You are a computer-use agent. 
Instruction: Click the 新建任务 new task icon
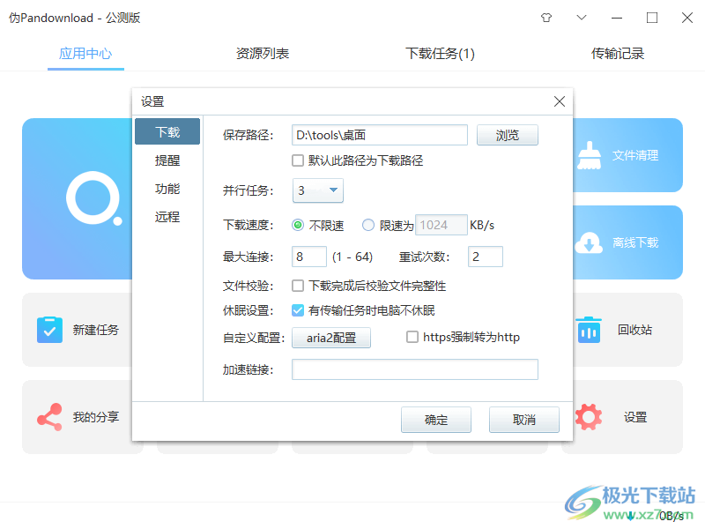pos(49,329)
